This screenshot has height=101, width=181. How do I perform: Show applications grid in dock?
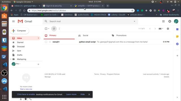coord(5,97)
